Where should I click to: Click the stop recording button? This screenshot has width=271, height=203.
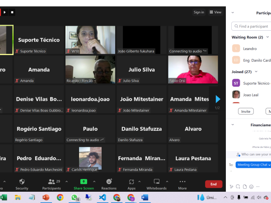pos(12,12)
